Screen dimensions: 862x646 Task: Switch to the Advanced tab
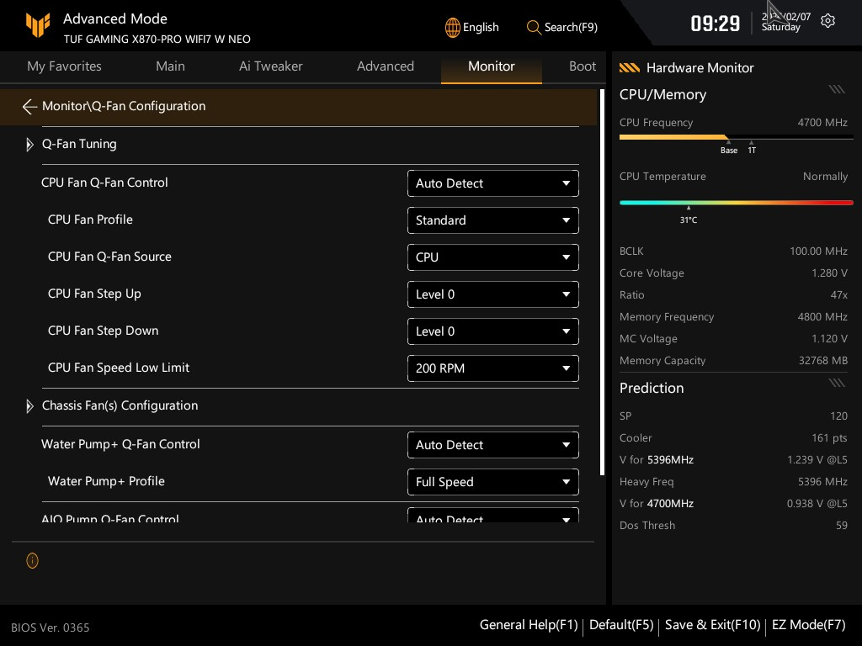pyautogui.click(x=385, y=66)
